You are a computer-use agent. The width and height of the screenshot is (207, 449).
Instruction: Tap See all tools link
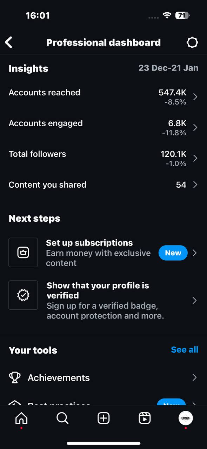coord(185,350)
